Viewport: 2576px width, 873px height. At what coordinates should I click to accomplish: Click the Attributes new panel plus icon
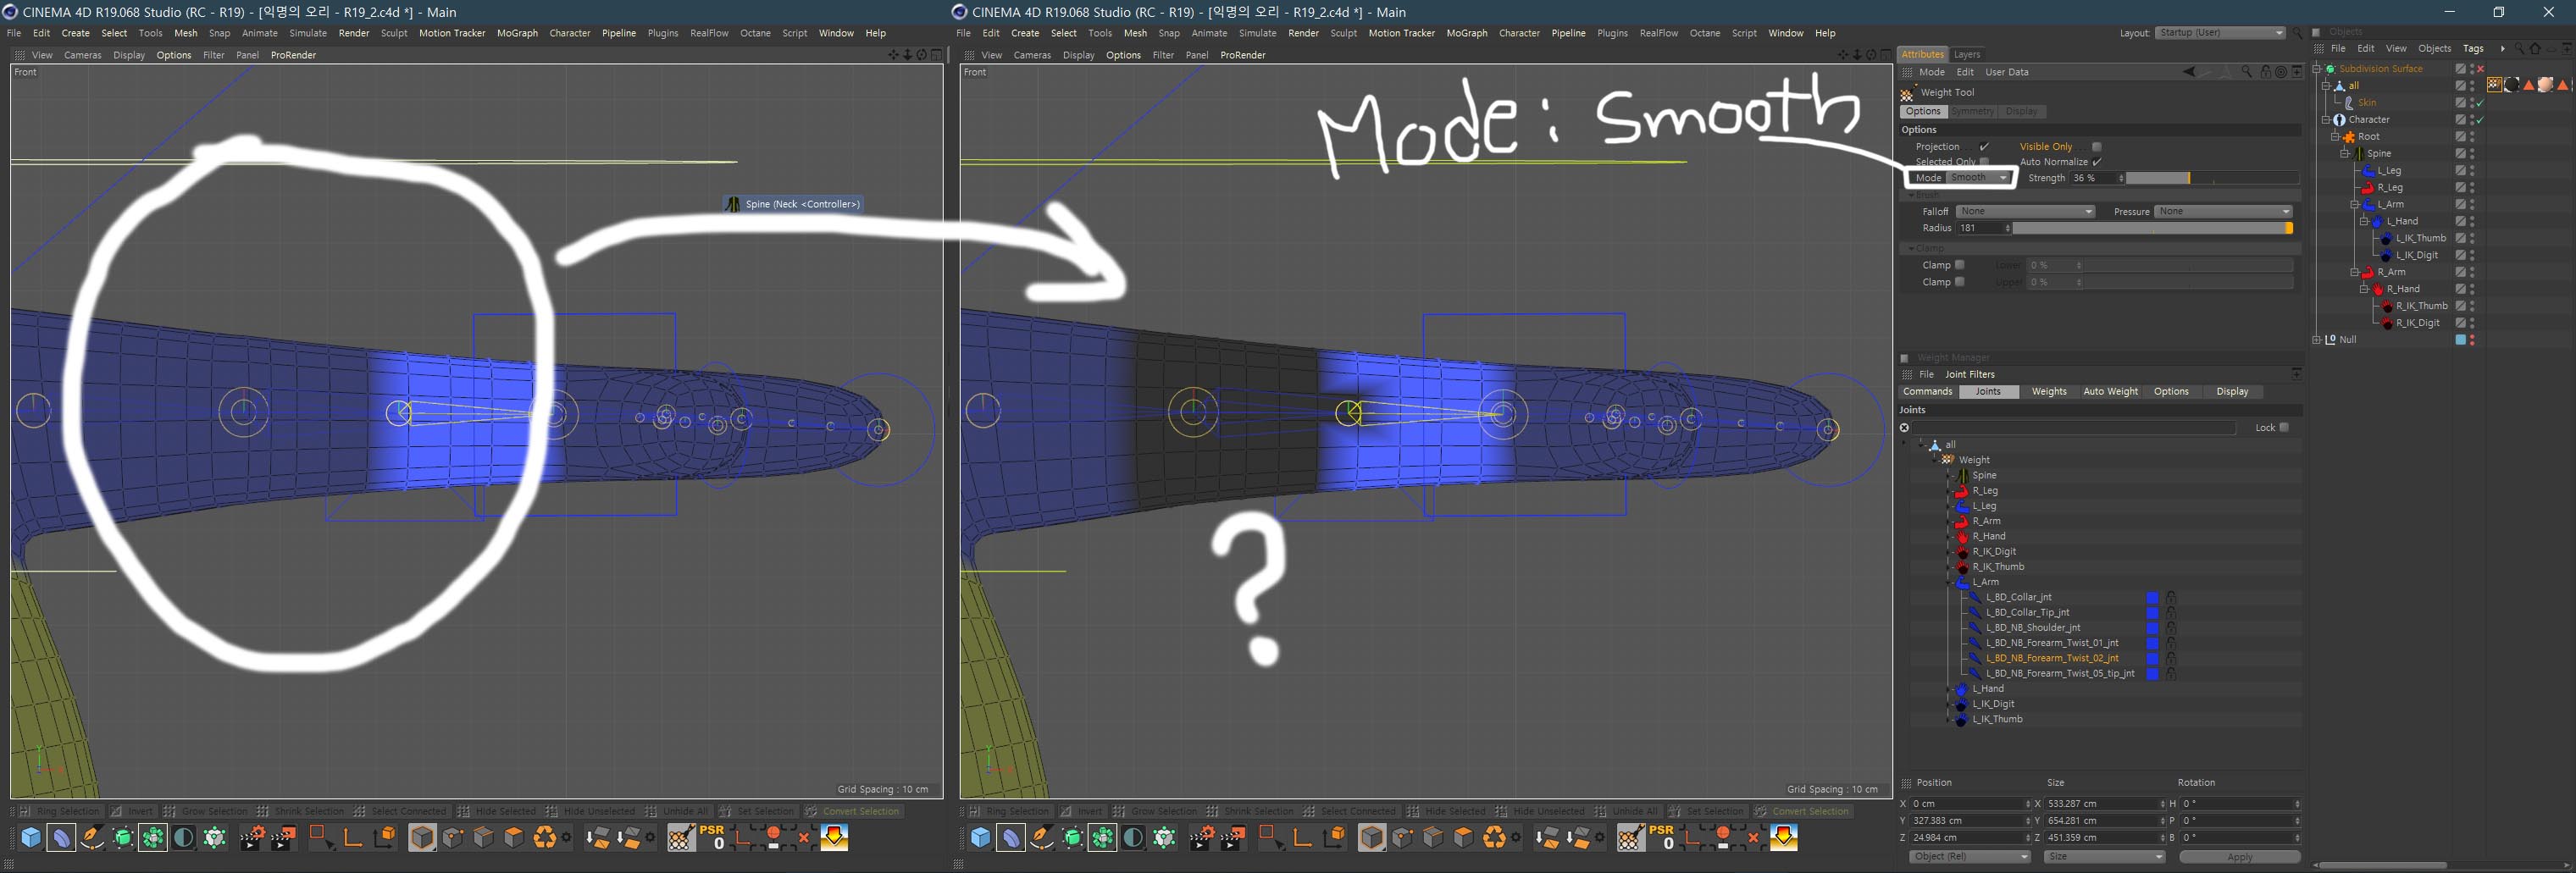click(2297, 72)
